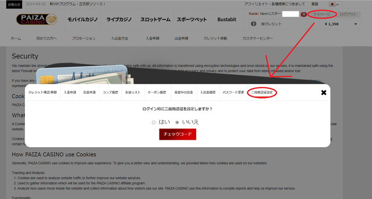
Task: Select the はい radio button
Action: tap(154, 122)
